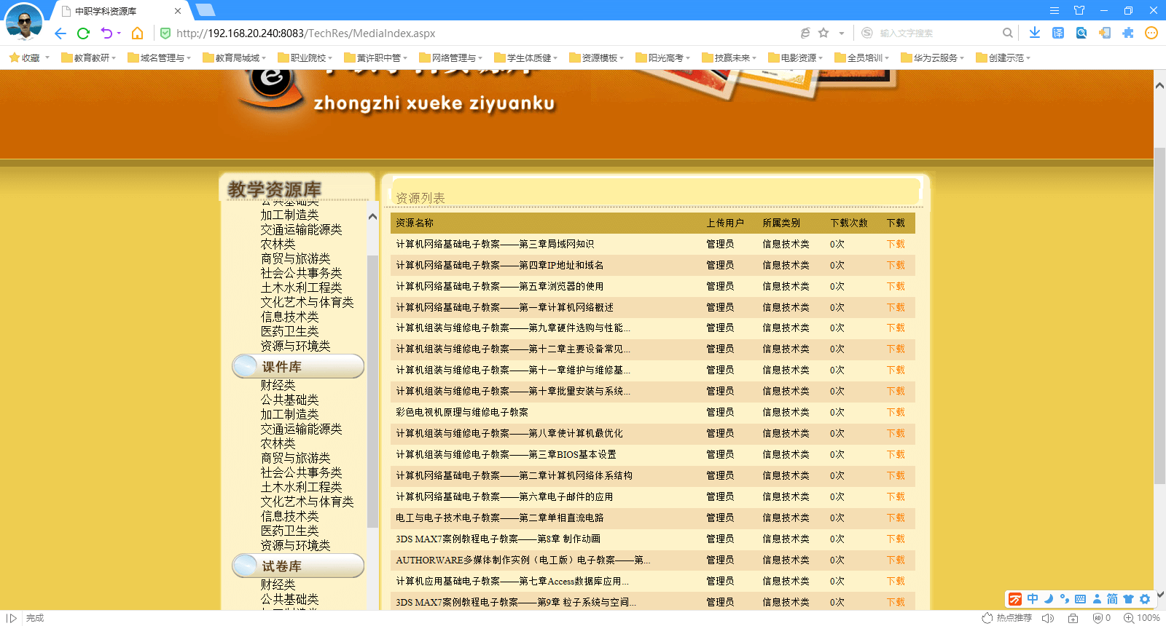The height and width of the screenshot is (626, 1166).
Task: Open the 课件库 section button
Action: 299,367
